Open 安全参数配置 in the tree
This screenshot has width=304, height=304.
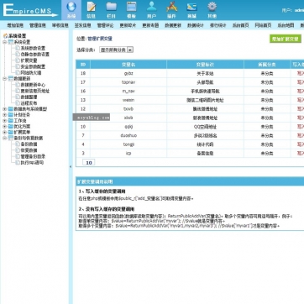[x=33, y=66]
